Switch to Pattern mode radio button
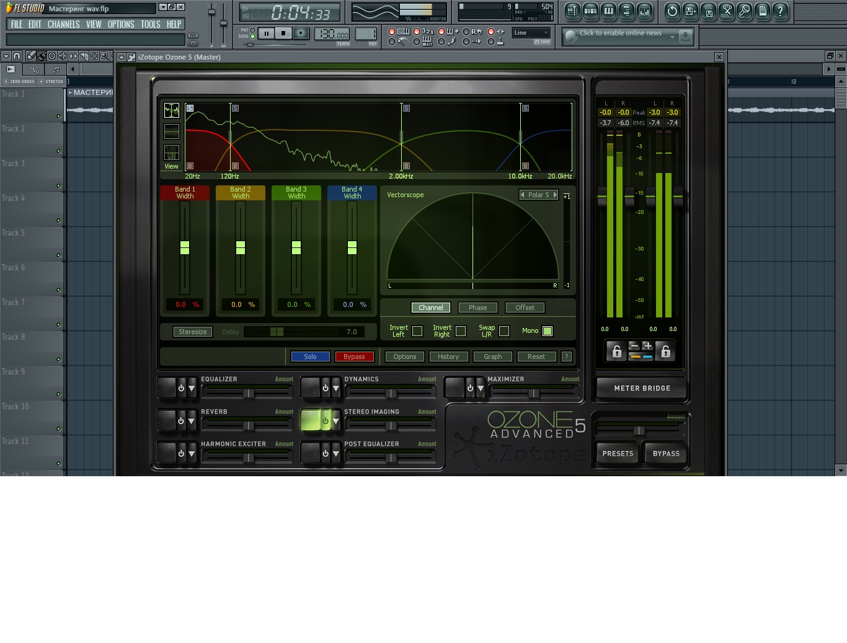 (x=252, y=30)
